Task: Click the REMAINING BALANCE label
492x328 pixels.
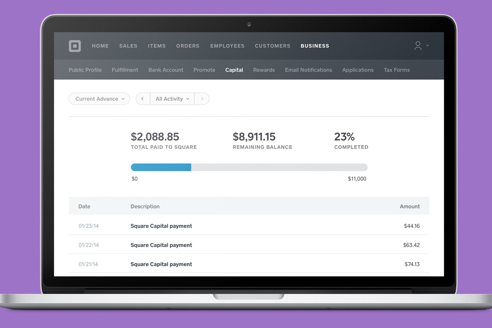Action: coord(262,147)
